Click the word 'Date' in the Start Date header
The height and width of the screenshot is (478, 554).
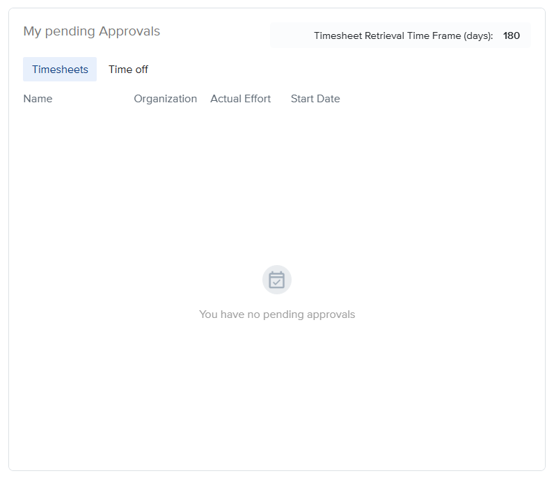(328, 99)
